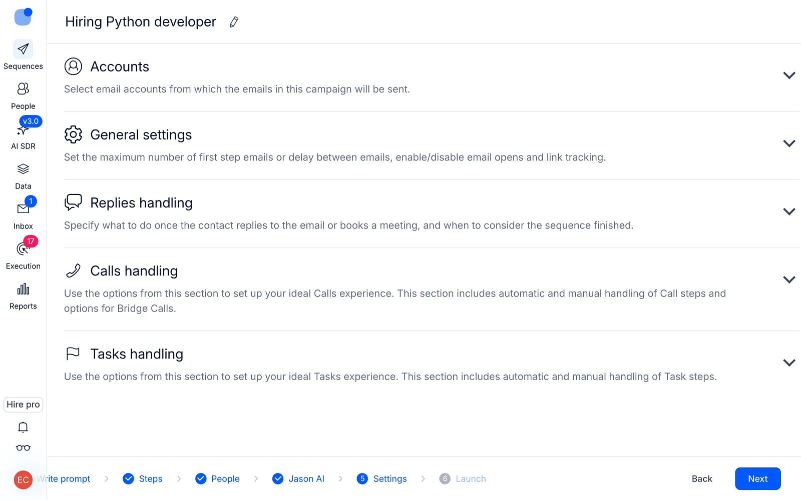
Task: Click the AI SDR sidebar label
Action: point(23,146)
